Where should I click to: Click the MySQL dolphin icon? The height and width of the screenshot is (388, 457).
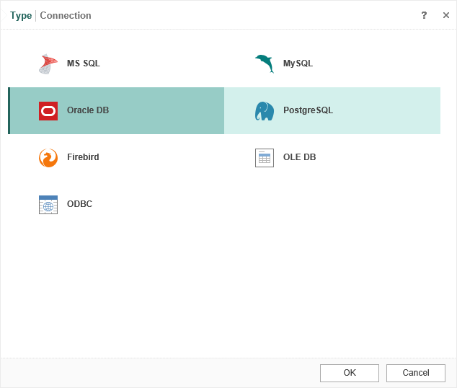(x=265, y=63)
